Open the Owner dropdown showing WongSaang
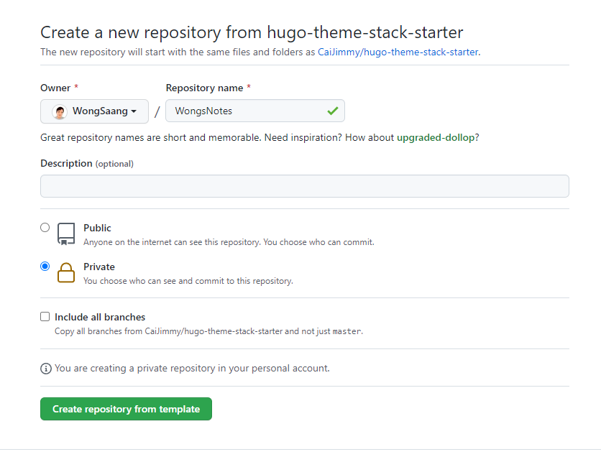The width and height of the screenshot is (601, 462). 94,111
